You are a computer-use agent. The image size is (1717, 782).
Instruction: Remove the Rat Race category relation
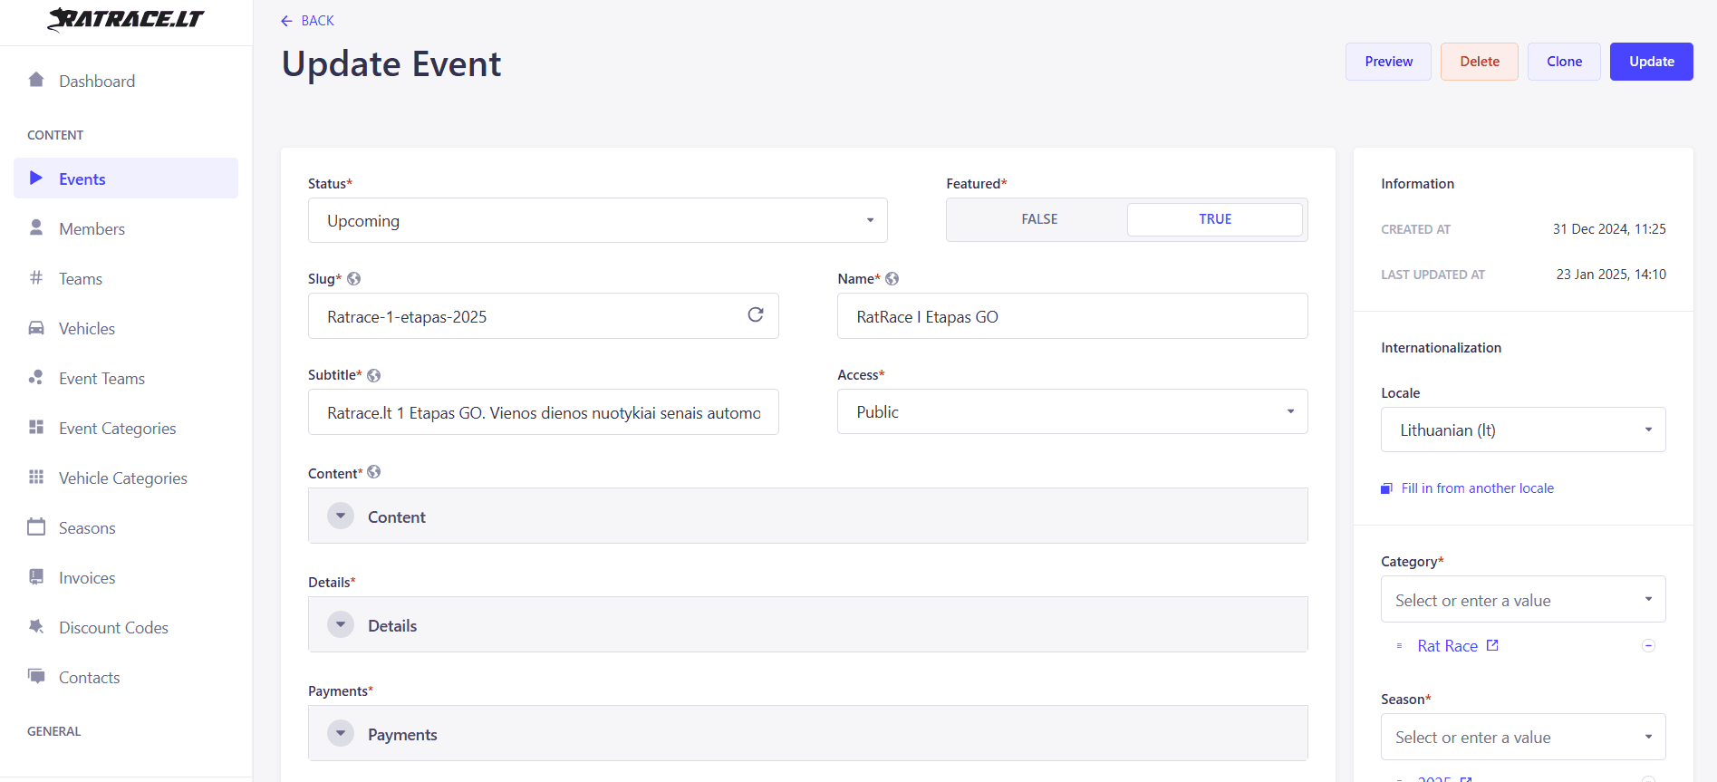(x=1649, y=646)
